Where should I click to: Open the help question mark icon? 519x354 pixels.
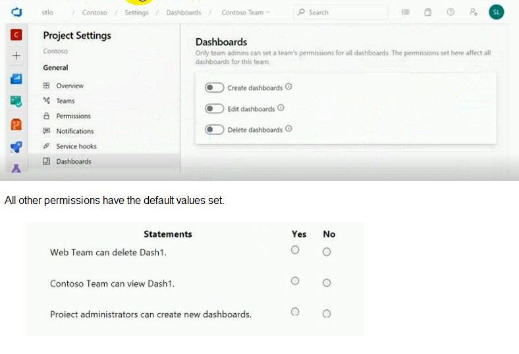click(x=451, y=13)
